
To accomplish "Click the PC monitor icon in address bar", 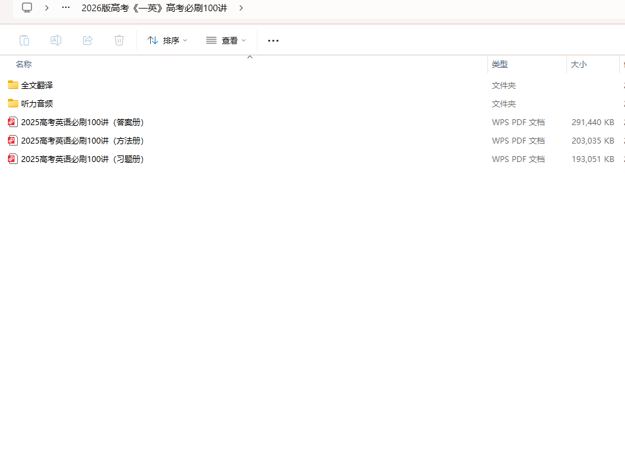I will [x=27, y=8].
